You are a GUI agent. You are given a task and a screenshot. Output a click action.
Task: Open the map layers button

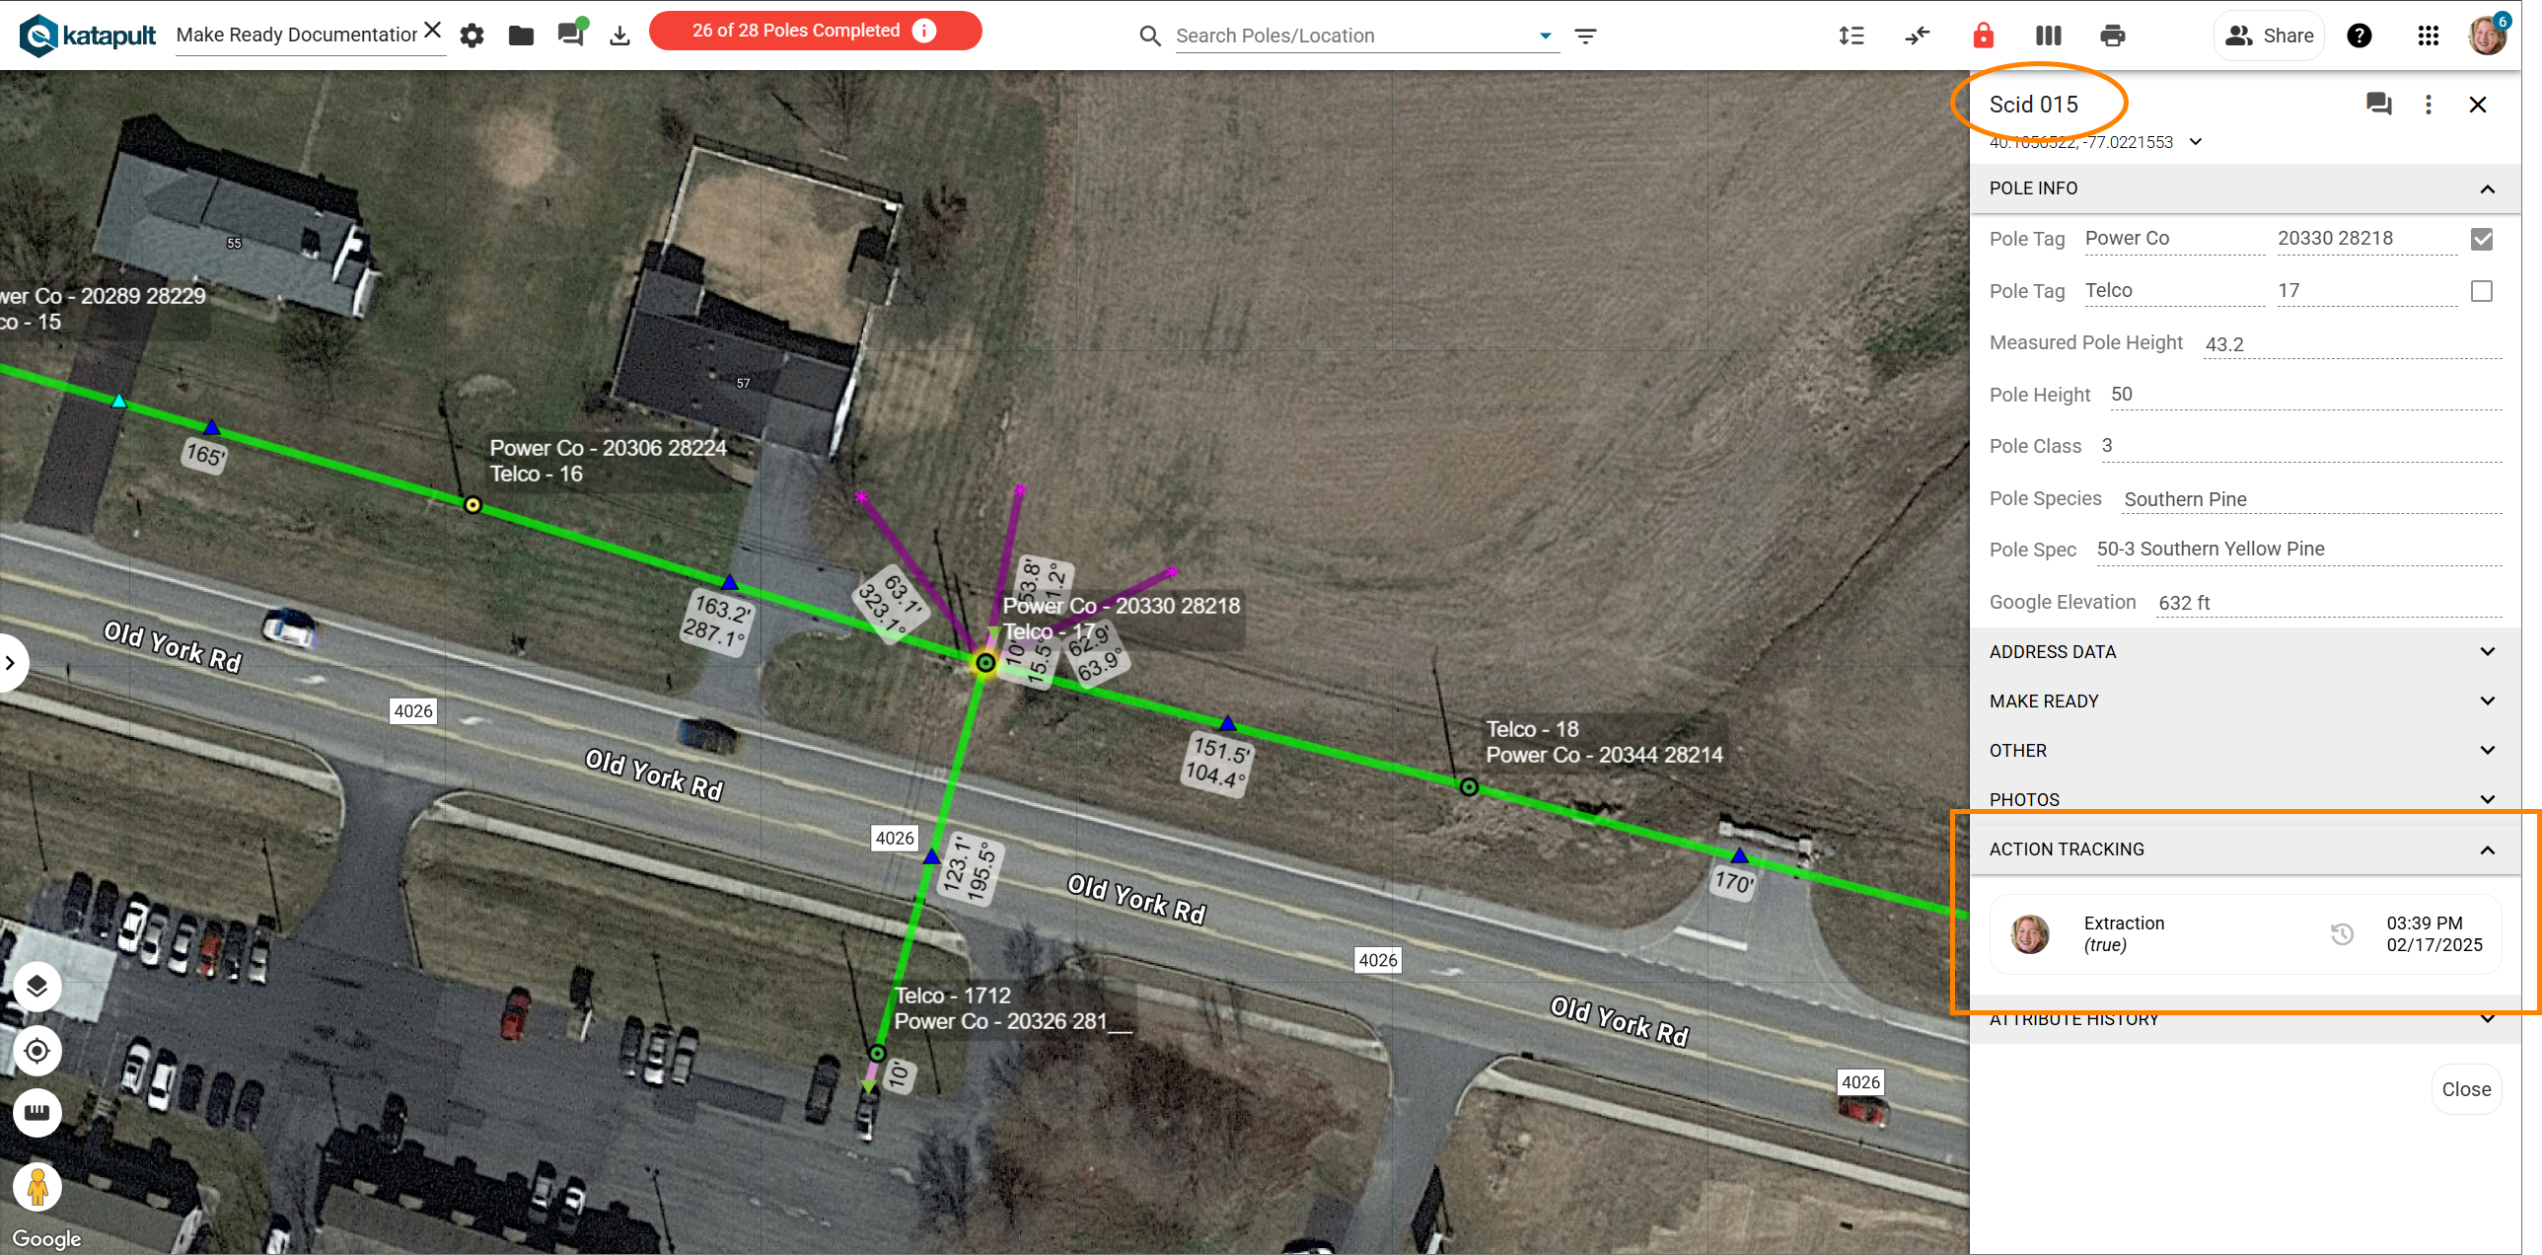[36, 987]
